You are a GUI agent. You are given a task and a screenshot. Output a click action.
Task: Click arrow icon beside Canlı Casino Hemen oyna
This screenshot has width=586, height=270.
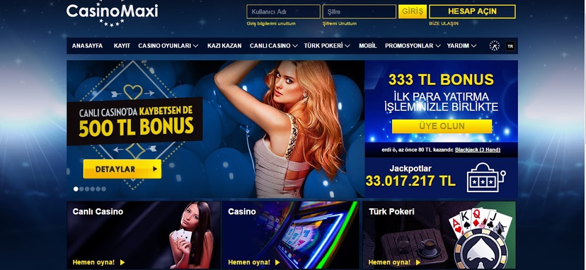122,263
